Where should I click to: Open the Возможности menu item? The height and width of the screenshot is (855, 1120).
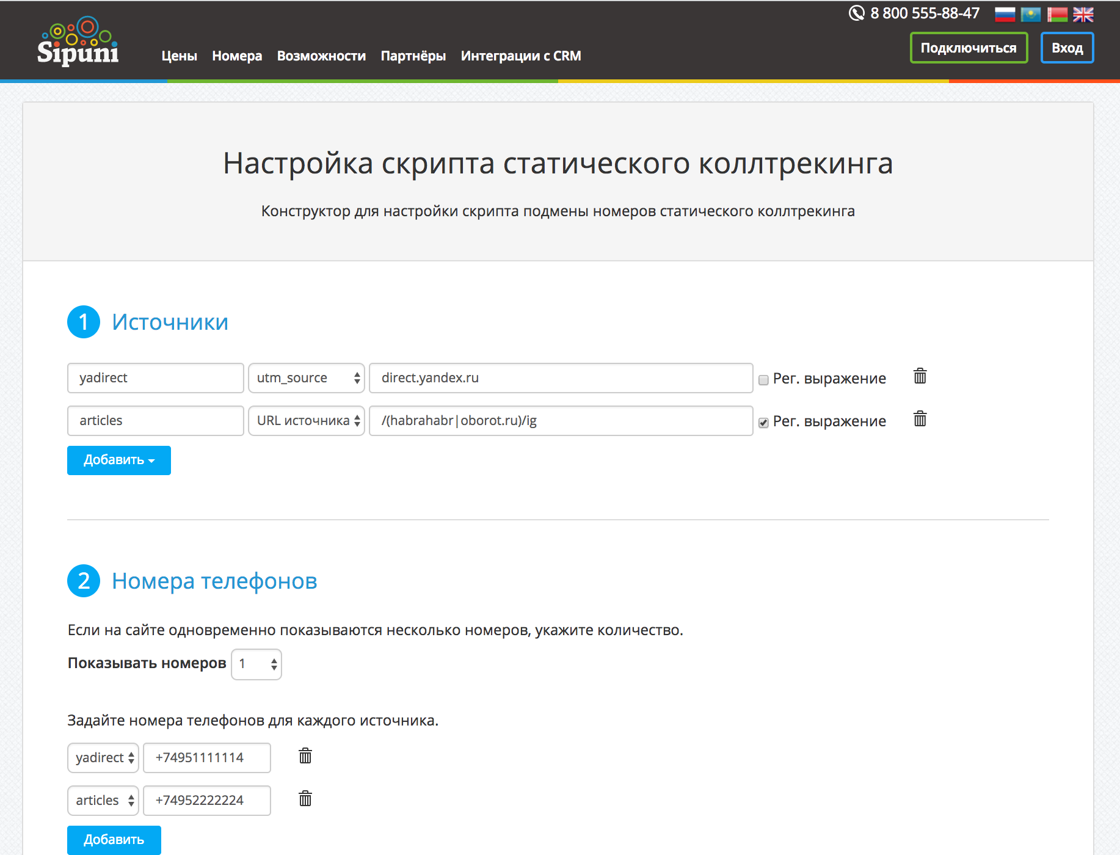(x=321, y=56)
